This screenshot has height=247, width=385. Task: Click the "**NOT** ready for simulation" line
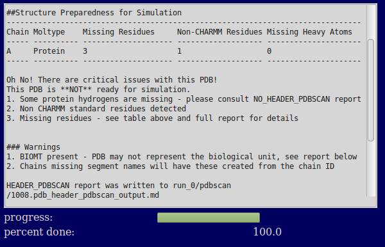coord(98,90)
